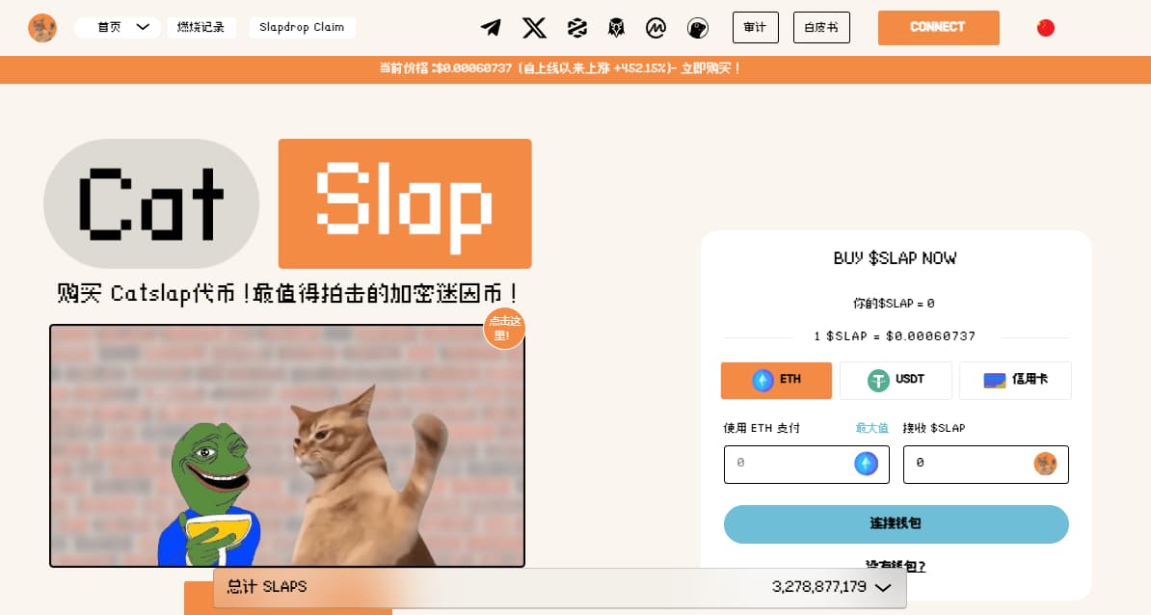The image size is (1151, 615).
Task: Select USDT as payment method
Action: pos(896,380)
